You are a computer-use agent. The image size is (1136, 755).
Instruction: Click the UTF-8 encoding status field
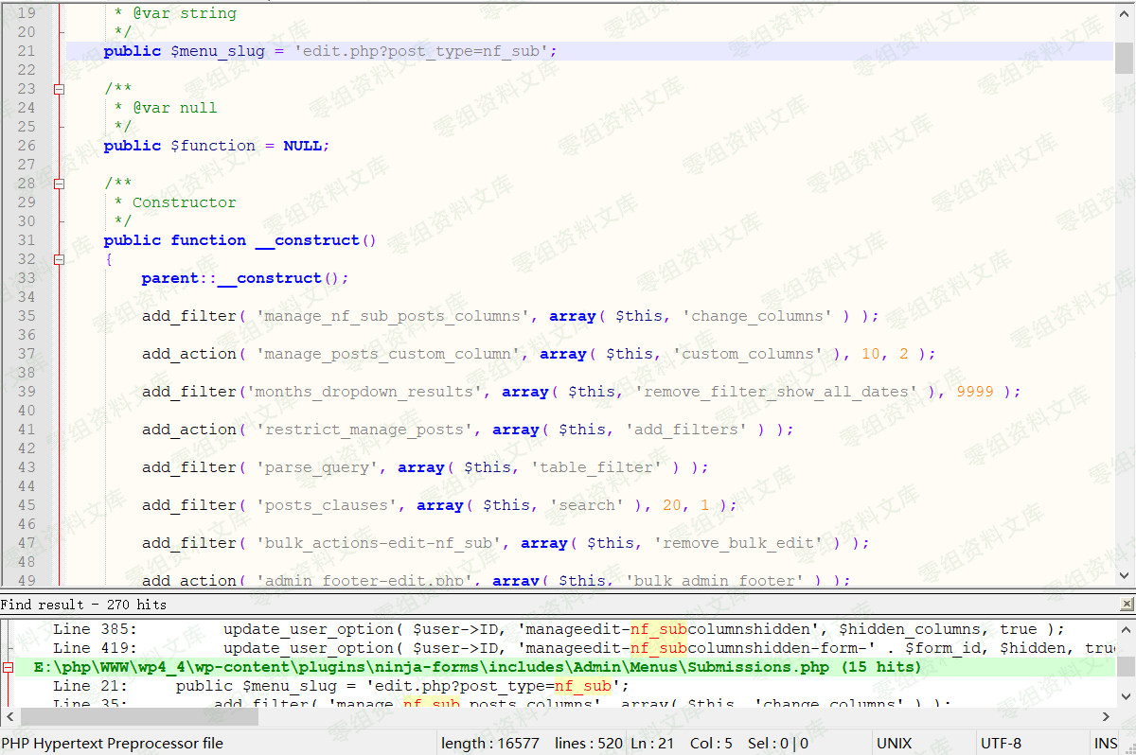(1001, 744)
